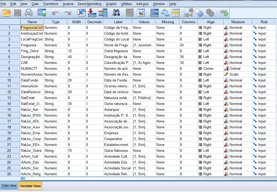Open the Graphs menu
The width and height of the screenshot is (277, 192).
[111, 4]
